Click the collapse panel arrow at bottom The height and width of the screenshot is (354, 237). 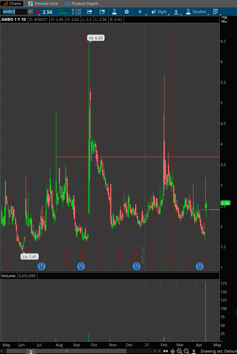click(x=31, y=352)
